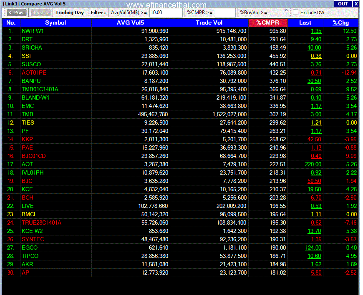The width and height of the screenshot is (363, 295).
Task: Click %CMPR value 995.80
Action: pos(277,31)
